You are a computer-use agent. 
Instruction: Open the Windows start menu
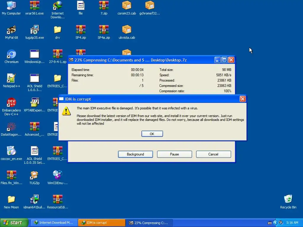tap(14, 223)
